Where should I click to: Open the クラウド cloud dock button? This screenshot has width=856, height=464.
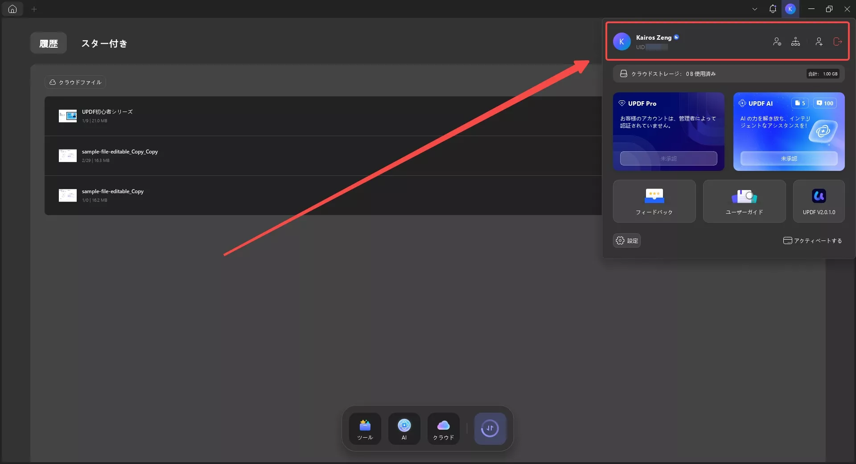(444, 429)
